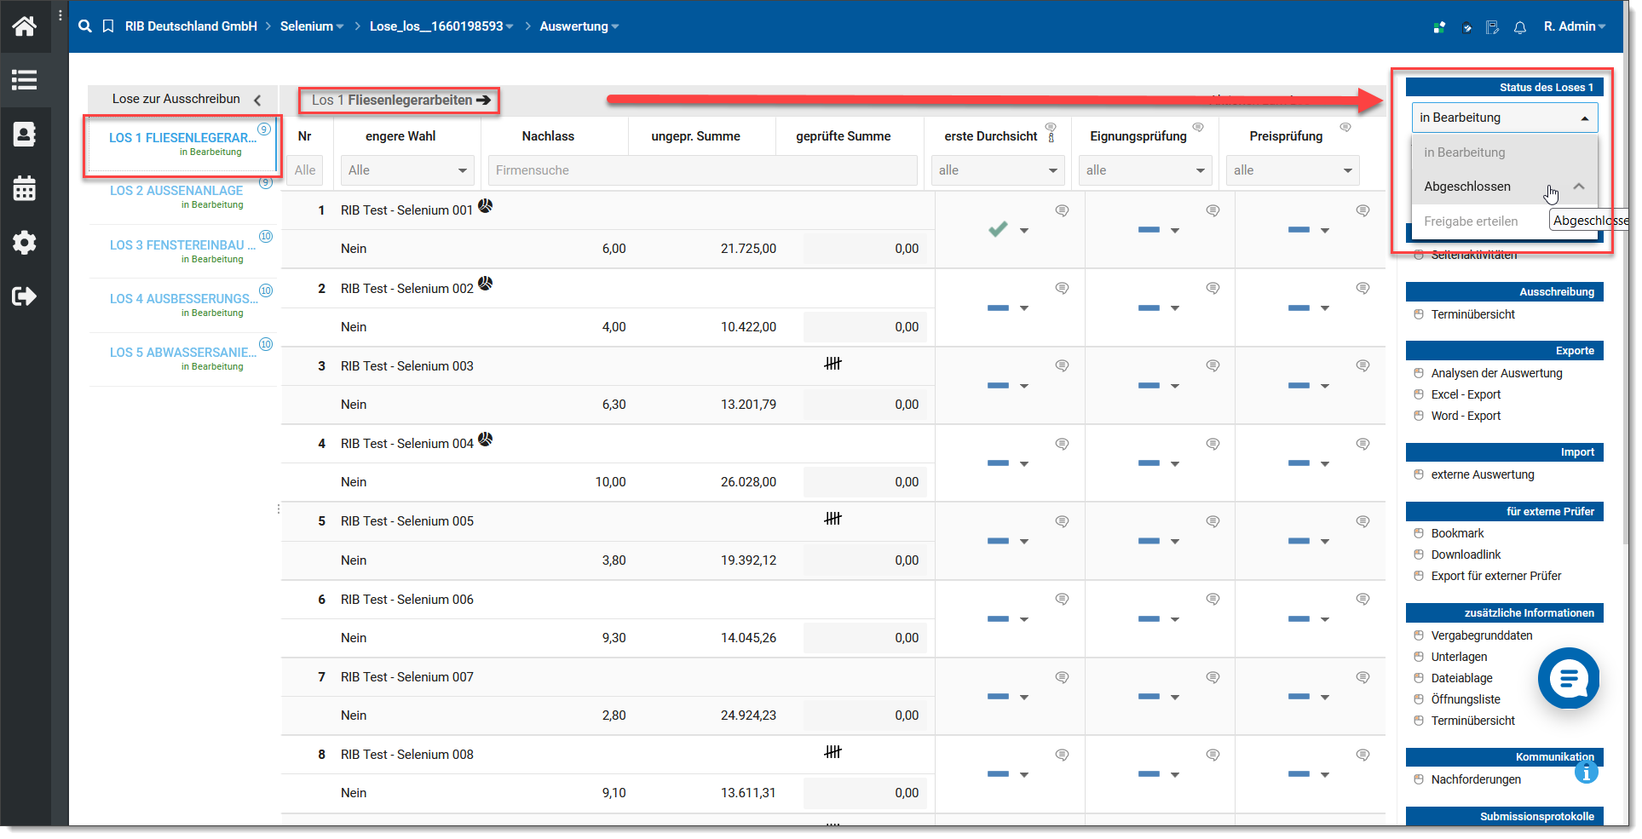Open the notepad edit icon in top bar
1642x839 pixels.
pos(1493,27)
